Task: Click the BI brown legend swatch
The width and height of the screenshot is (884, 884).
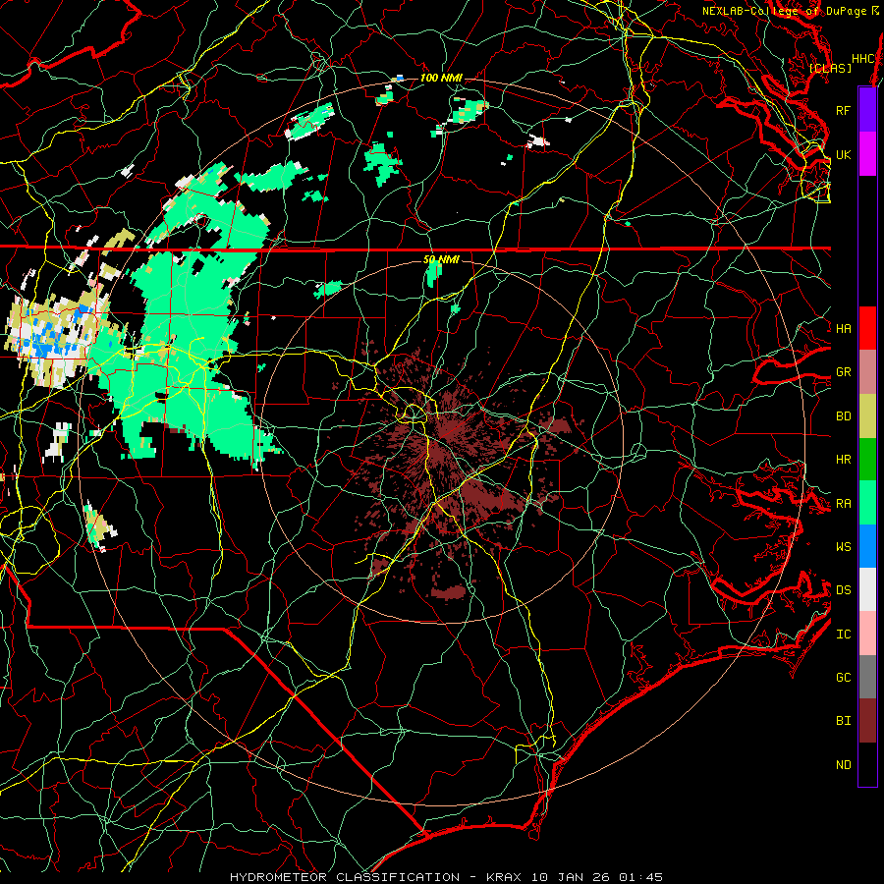Action: coord(867,721)
